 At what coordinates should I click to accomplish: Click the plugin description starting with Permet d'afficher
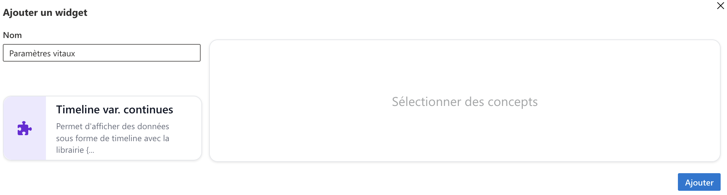point(113,138)
